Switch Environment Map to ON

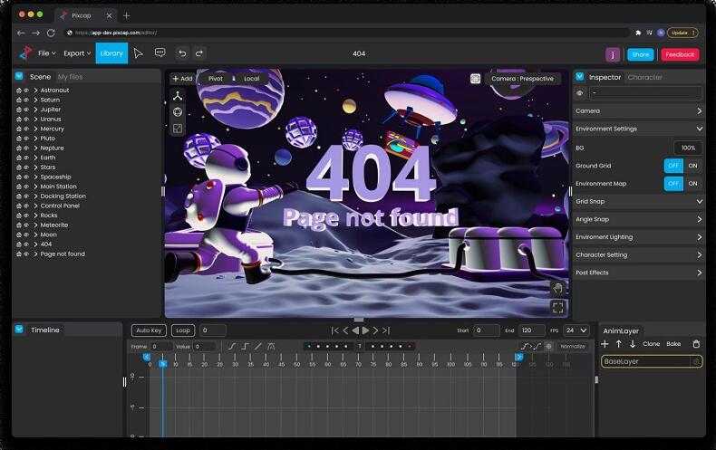click(693, 184)
